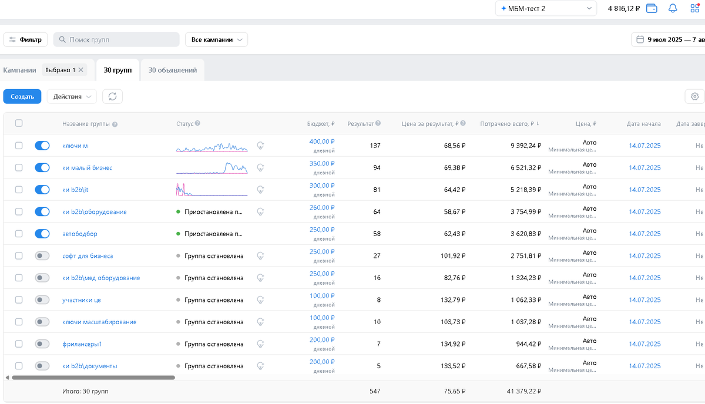
Task: Click the stats sparkline for ки b2b\it
Action: pyautogui.click(x=211, y=190)
